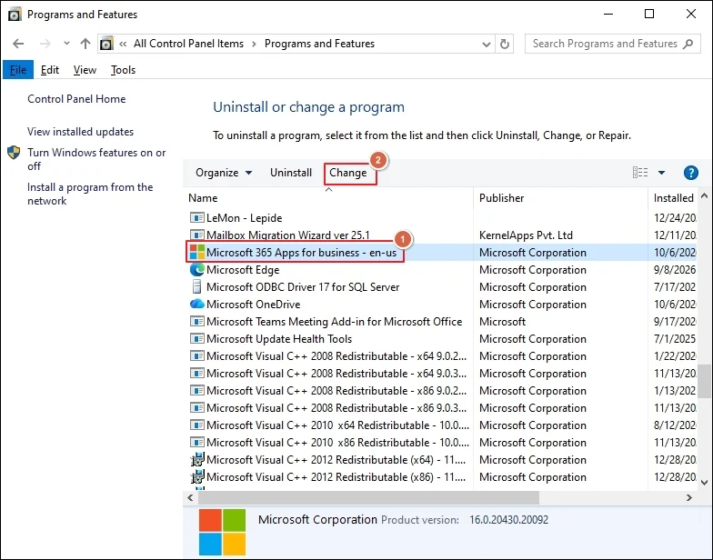Click the horizontal scrollbar left arrow
713x560 pixels.
191,498
